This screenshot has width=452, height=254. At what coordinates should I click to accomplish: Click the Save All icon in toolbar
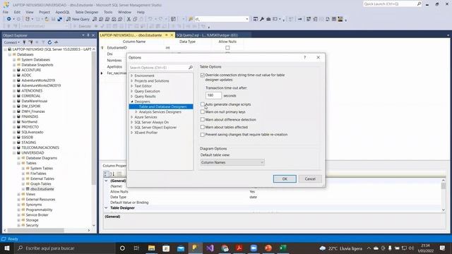click(59, 19)
